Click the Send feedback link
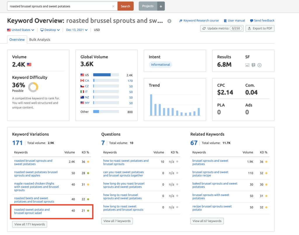This screenshot has height=235, width=299. click(x=262, y=20)
